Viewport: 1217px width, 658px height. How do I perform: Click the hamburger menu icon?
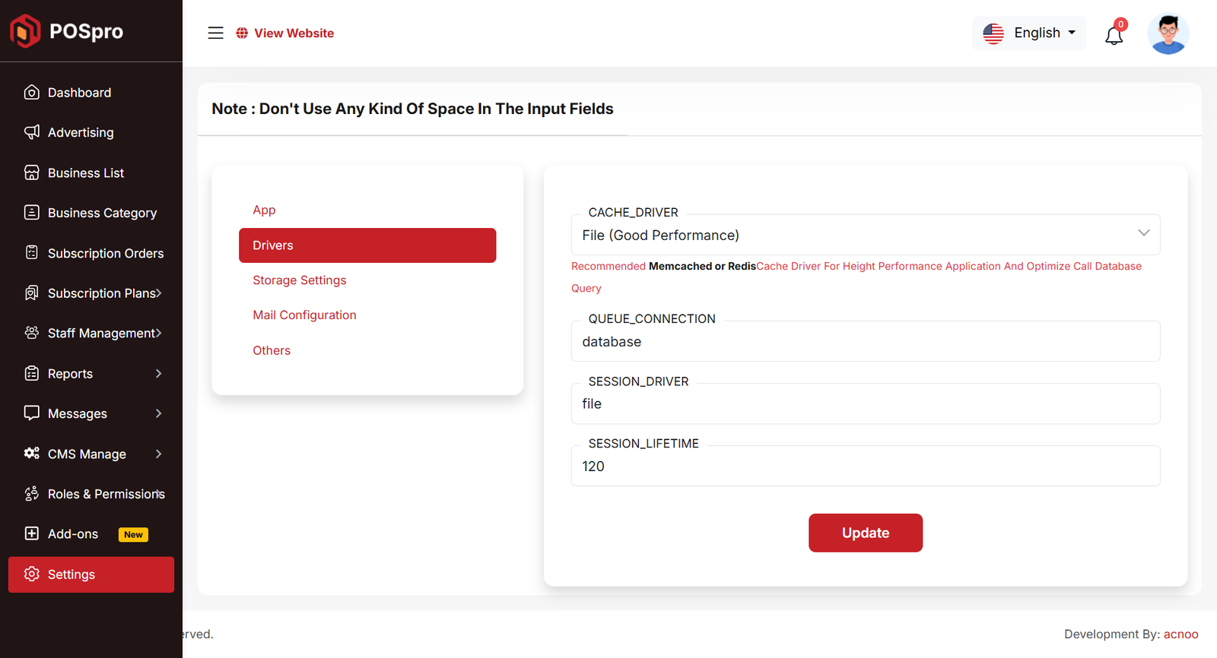(216, 33)
